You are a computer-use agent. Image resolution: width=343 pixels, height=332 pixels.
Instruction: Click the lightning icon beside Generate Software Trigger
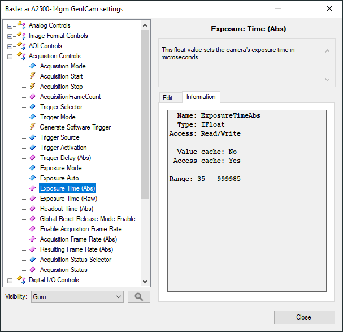32,127
